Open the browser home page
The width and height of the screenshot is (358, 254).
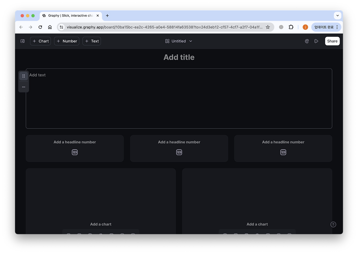click(50, 27)
